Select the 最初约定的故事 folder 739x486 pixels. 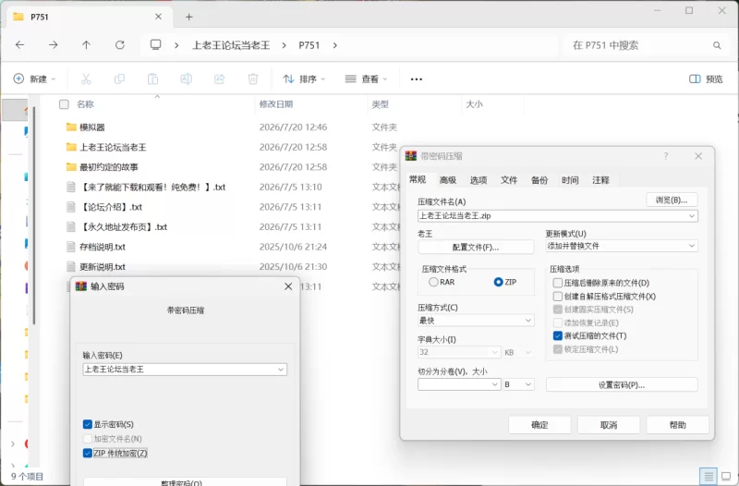click(x=103, y=167)
